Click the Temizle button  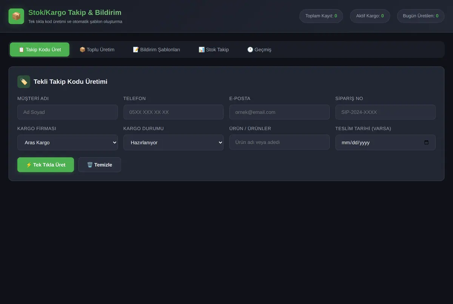point(100,165)
